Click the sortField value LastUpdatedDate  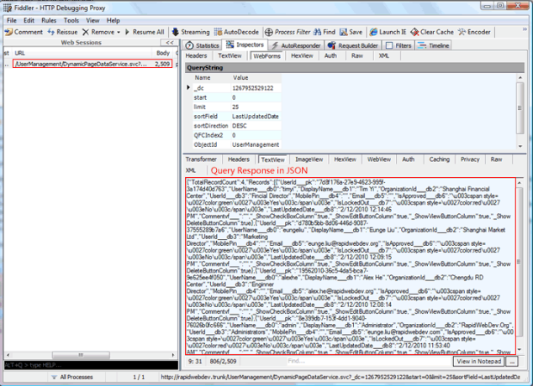256,117
